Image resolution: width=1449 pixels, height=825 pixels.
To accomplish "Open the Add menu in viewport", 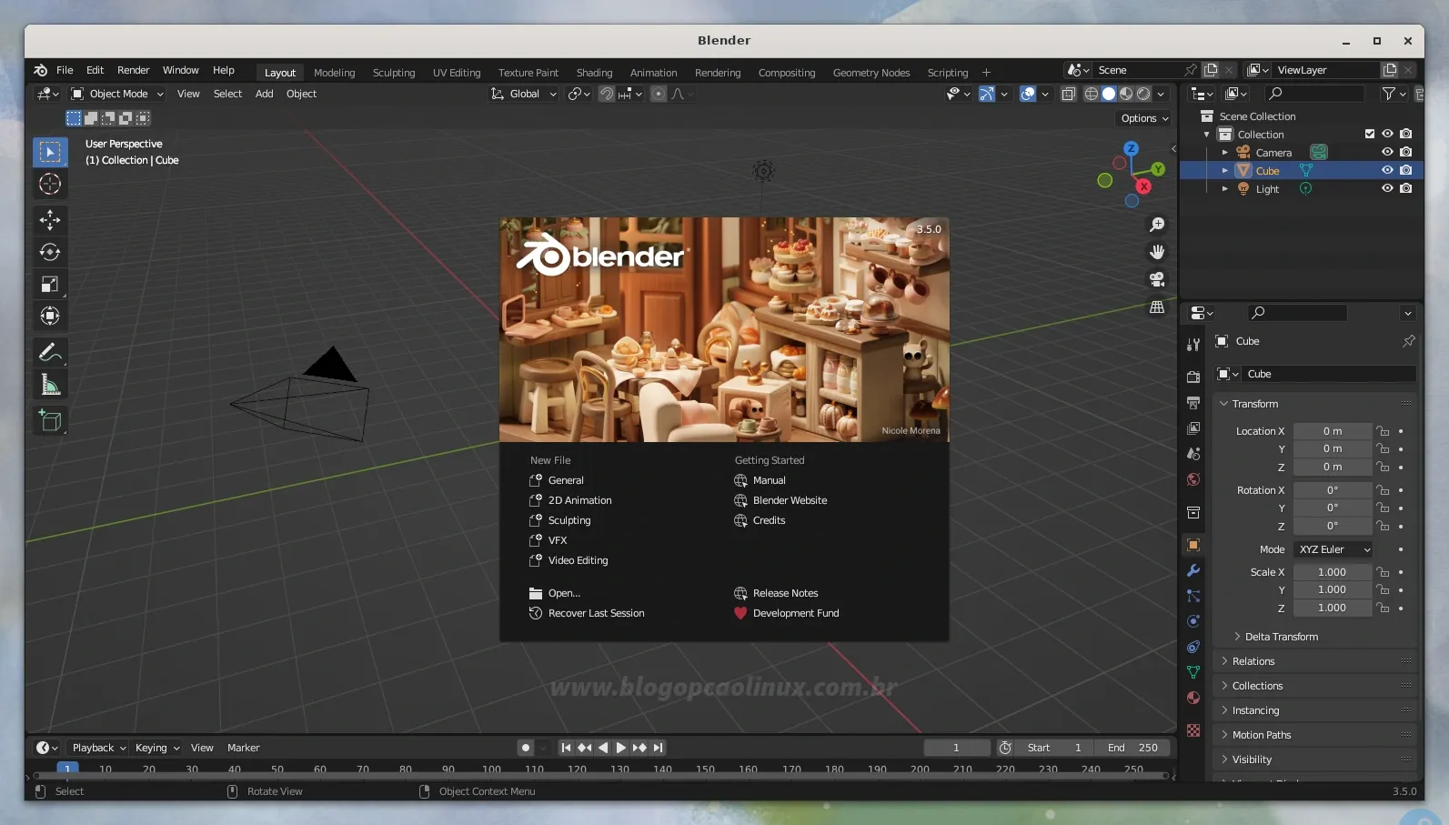I will (265, 94).
